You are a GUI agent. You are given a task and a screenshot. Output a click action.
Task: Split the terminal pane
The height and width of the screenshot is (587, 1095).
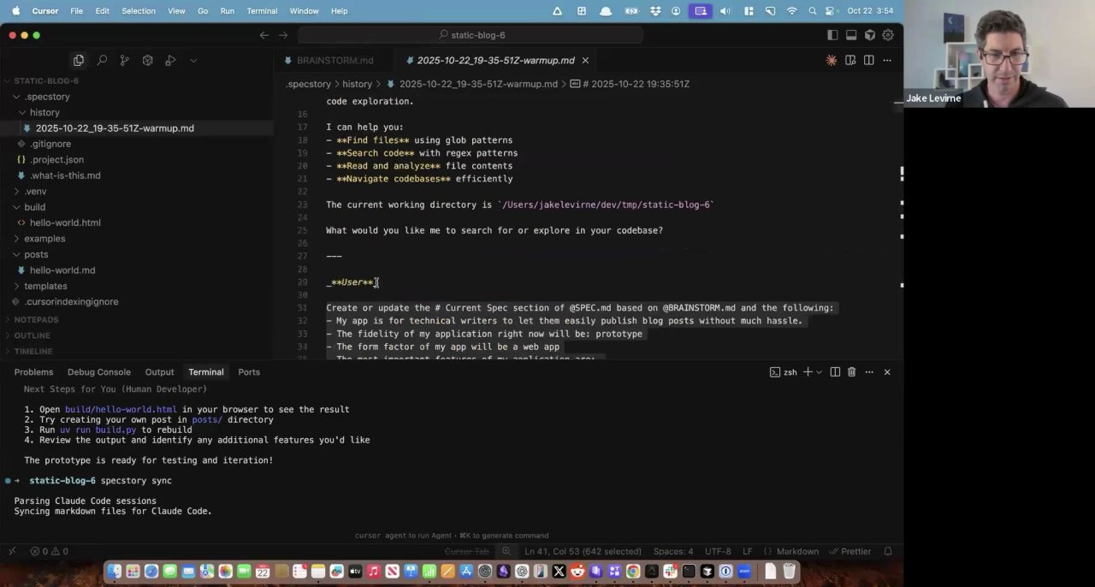[835, 371]
